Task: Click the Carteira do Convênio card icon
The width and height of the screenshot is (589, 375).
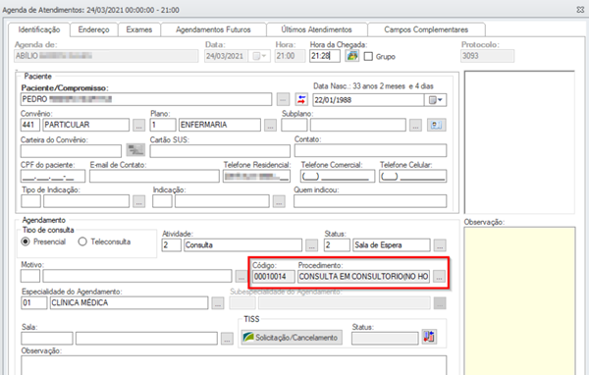Action: [x=135, y=150]
